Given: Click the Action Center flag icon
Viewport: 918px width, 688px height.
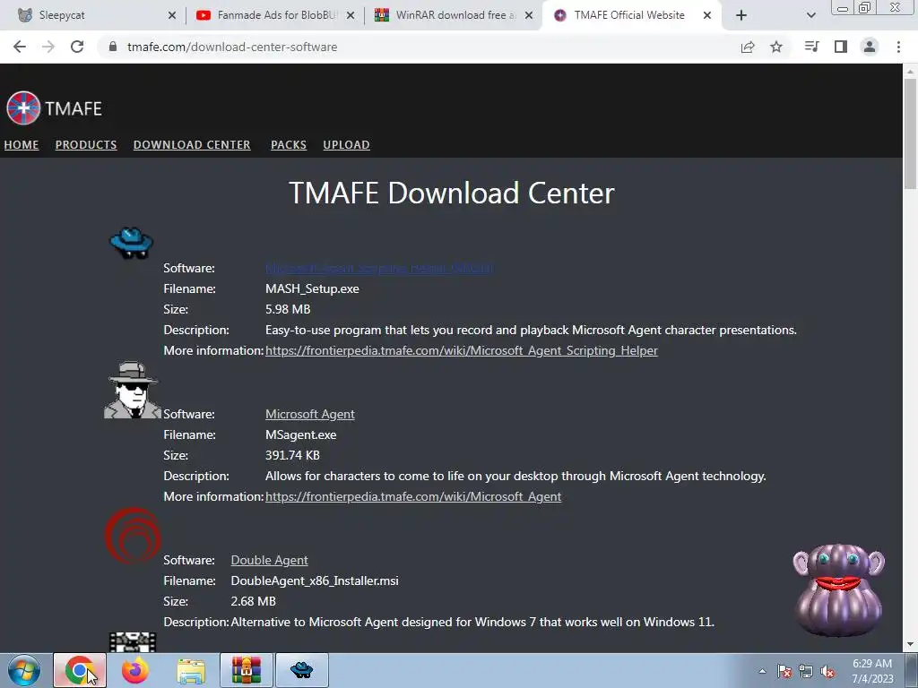Looking at the screenshot, I should coord(784,672).
